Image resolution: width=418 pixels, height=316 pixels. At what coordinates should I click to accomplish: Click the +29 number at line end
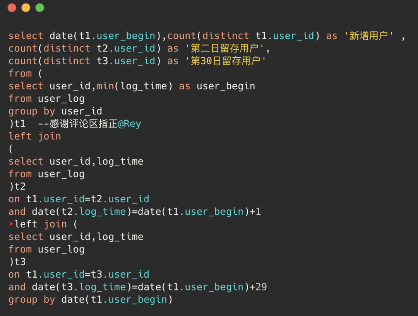tap(258, 287)
